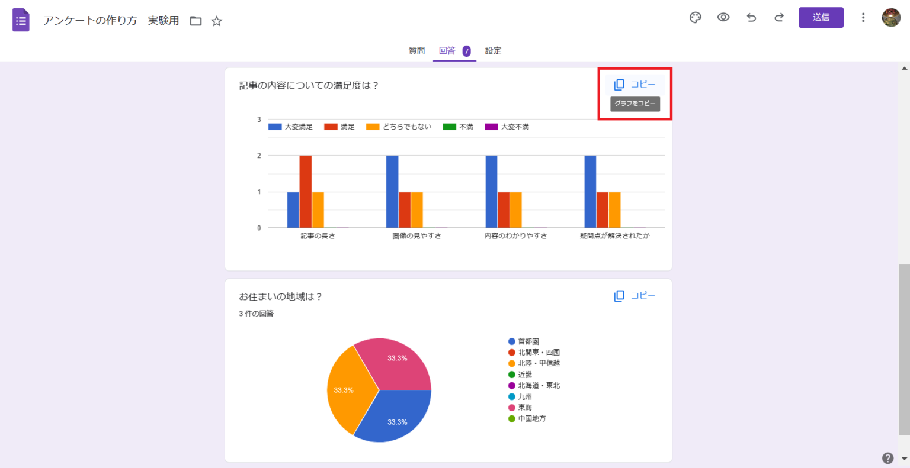
Task: Open your account profile avatar
Action: [892, 17]
